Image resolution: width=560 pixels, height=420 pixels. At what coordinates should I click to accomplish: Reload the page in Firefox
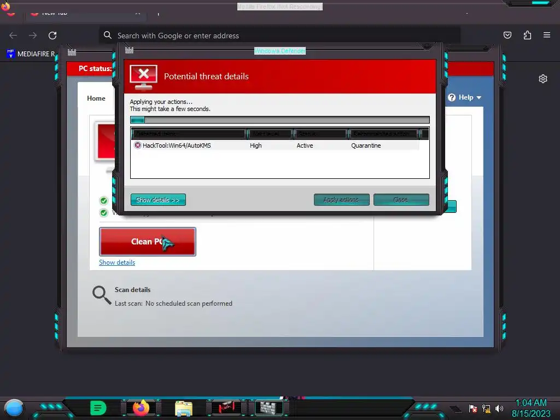(52, 36)
